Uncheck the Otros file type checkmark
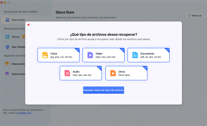This screenshot has height=126, width=207. (x=146, y=68)
